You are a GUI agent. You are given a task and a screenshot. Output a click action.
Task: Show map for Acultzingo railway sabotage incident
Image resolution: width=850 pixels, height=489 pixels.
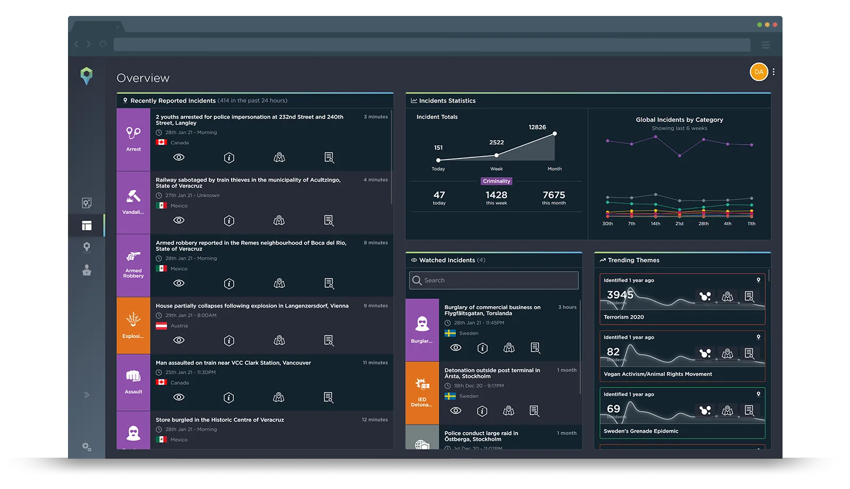(279, 220)
